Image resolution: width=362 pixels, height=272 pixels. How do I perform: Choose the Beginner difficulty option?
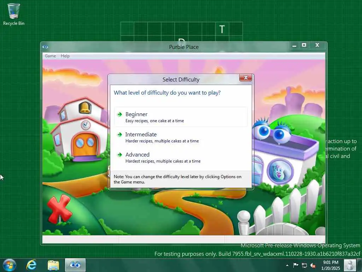click(181, 117)
